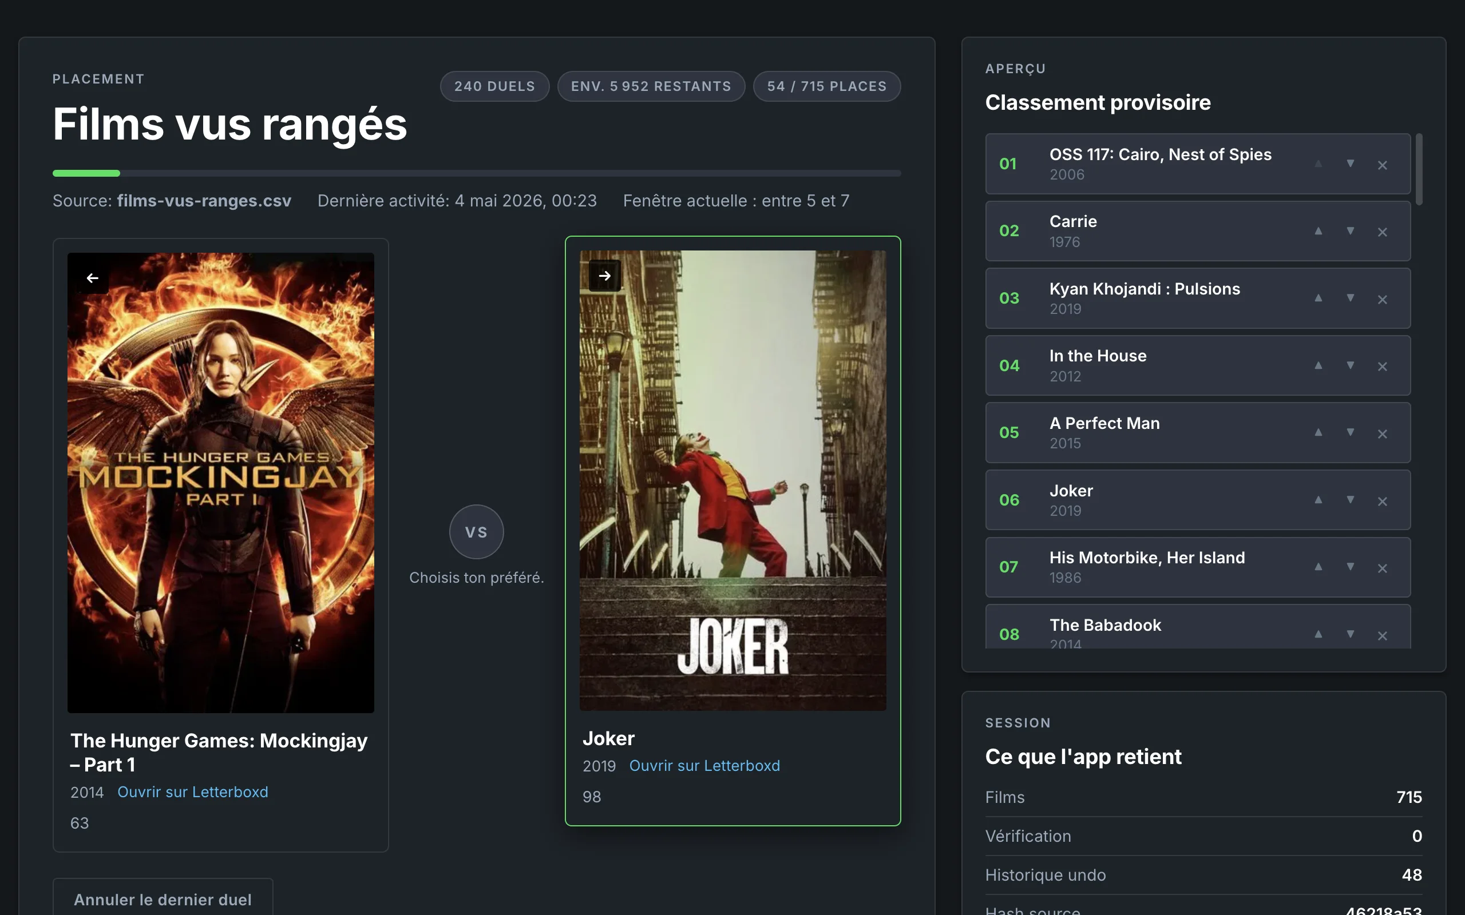The width and height of the screenshot is (1465, 915).
Task: Remove Joker from ranking list
Action: point(1382,500)
